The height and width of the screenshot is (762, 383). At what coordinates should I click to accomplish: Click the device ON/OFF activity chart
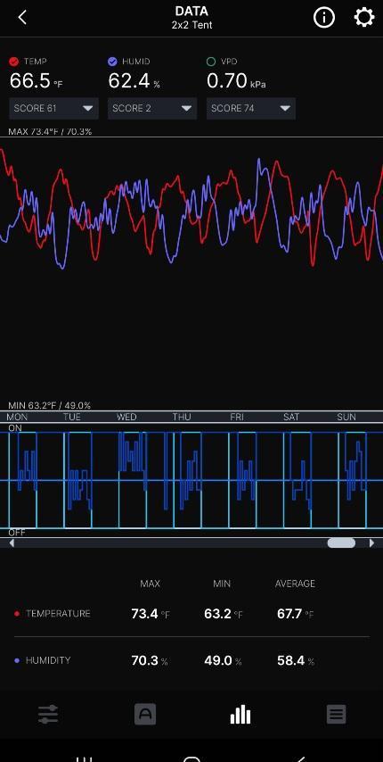pyautogui.click(x=191, y=480)
